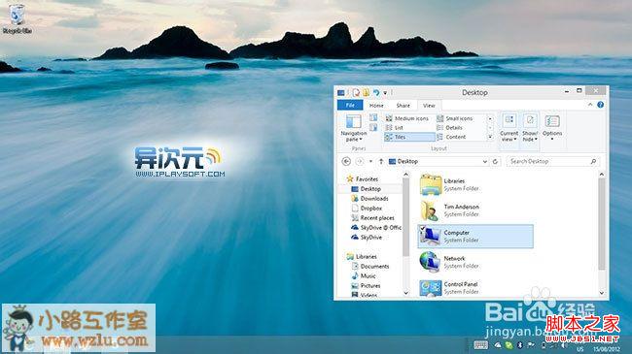Open Dropbox in navigation pane
Screen dimensions: 632x354
click(x=367, y=208)
